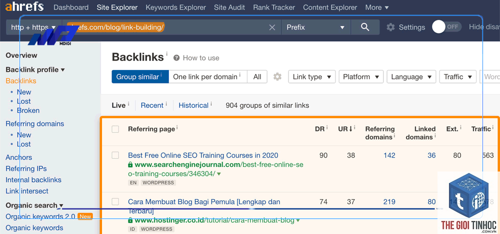Click the magnifier search button
The width and height of the screenshot is (500, 234).
(365, 27)
